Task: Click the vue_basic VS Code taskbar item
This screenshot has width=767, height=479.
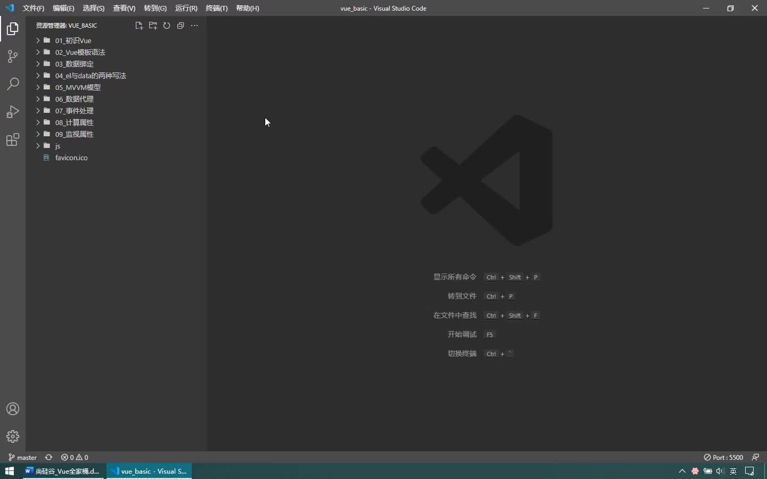Action: point(149,471)
